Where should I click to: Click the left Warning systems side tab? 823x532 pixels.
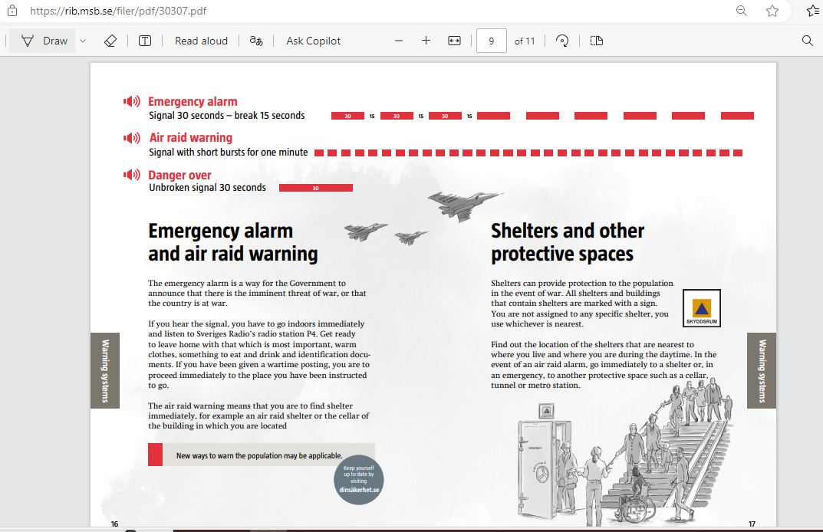tap(105, 370)
